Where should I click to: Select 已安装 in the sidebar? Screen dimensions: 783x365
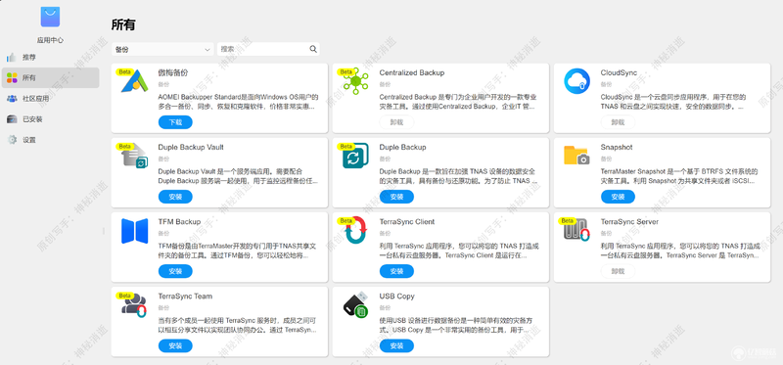tap(51, 119)
